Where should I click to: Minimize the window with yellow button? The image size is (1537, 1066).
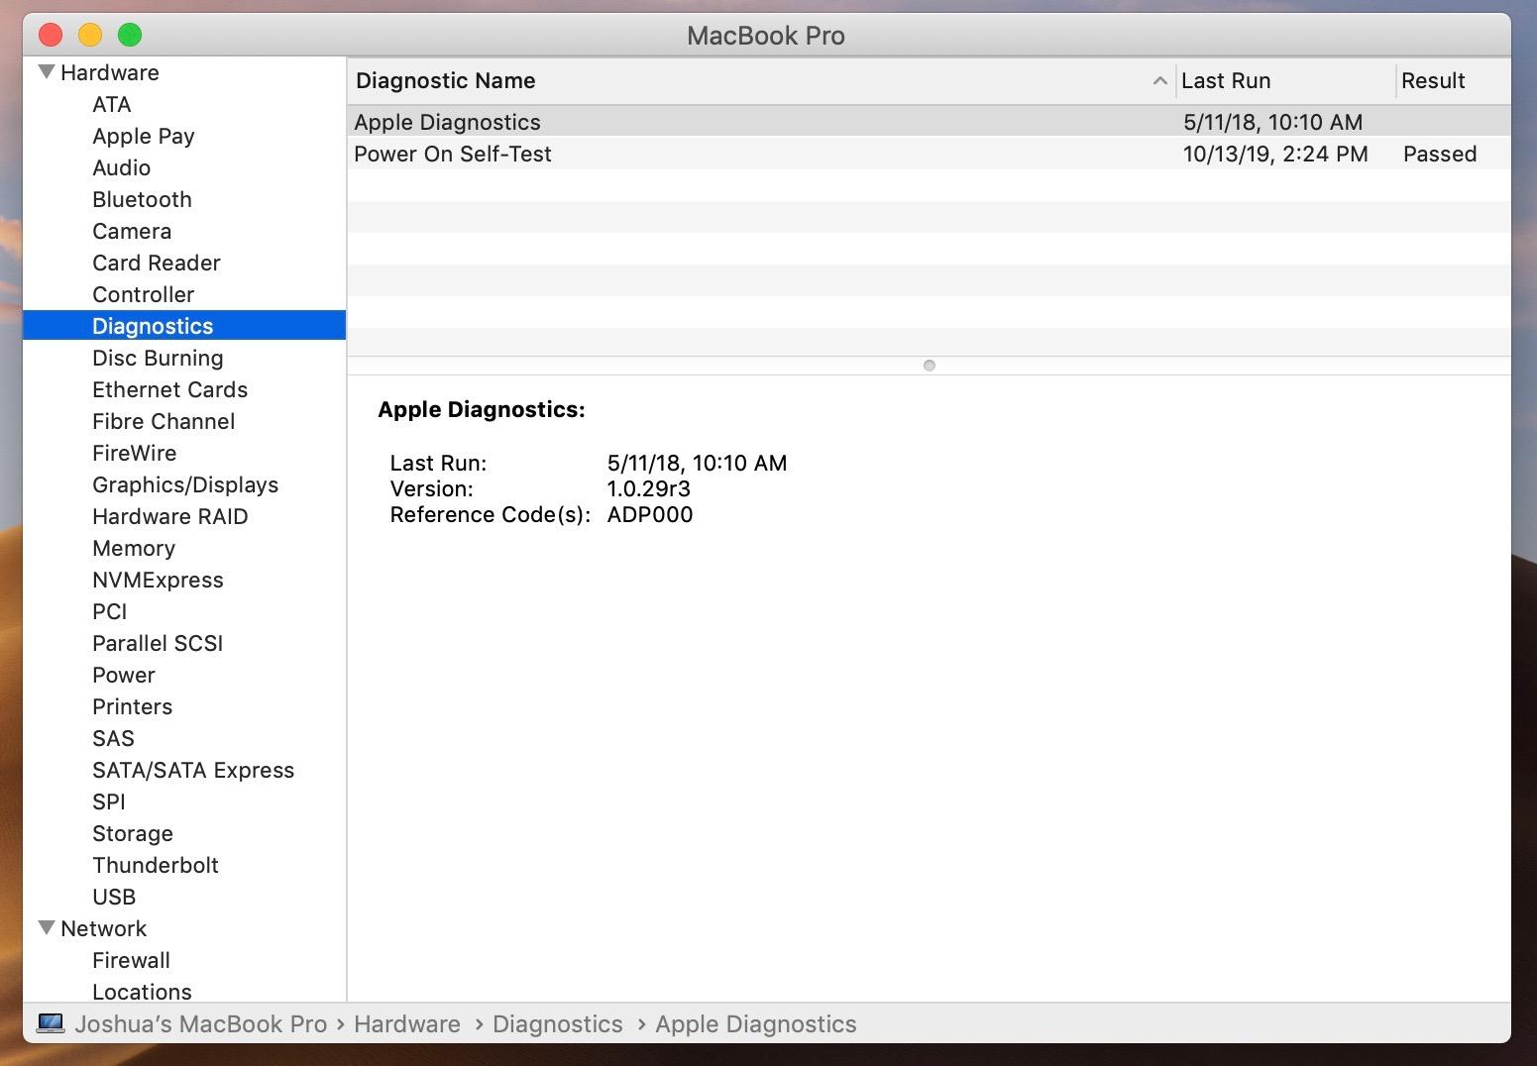coord(90,36)
